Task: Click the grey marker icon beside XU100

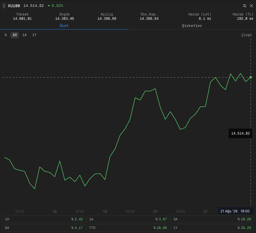Action: (x=4, y=6)
